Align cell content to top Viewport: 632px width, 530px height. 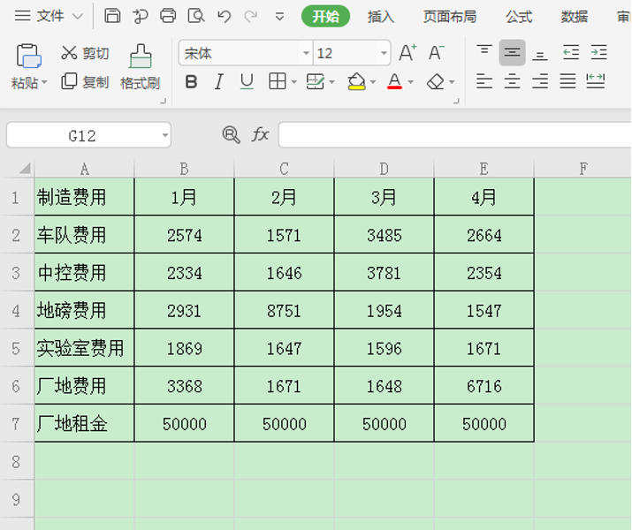click(484, 52)
